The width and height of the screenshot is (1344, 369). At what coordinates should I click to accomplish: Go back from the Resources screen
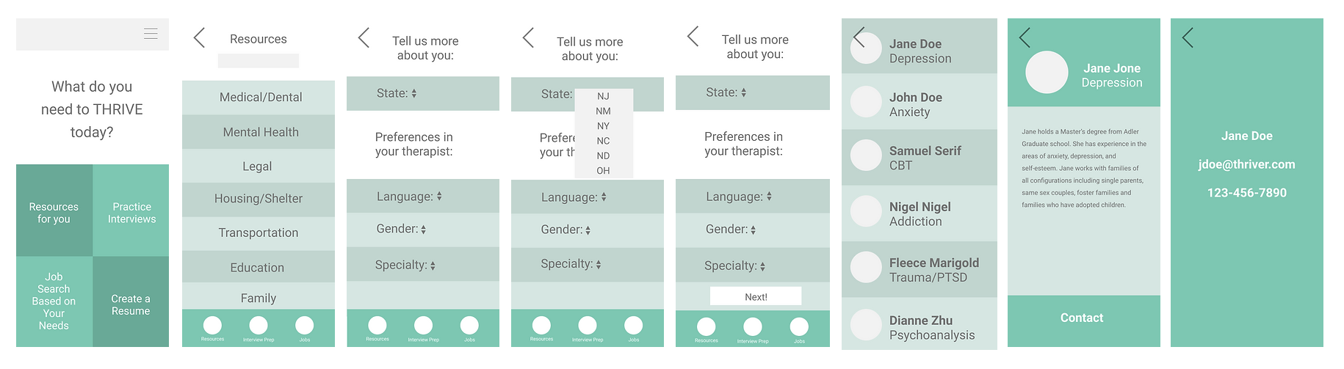pos(198,38)
